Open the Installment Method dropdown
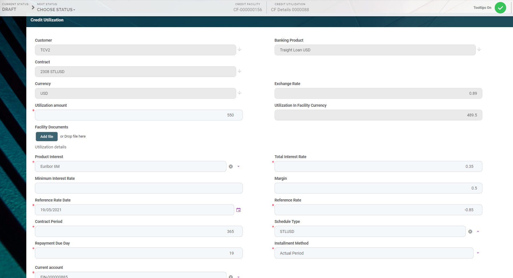The width and height of the screenshot is (513, 278). [478, 253]
